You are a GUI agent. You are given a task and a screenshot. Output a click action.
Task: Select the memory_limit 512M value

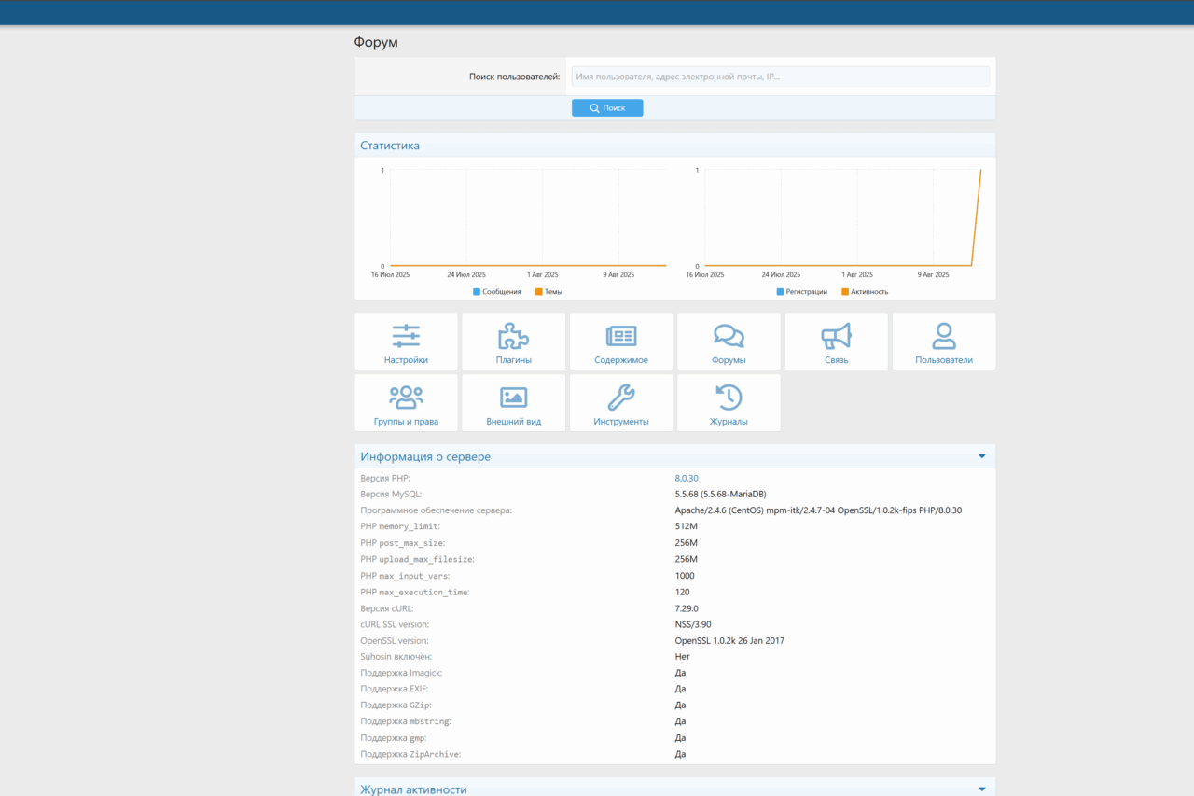[687, 526]
